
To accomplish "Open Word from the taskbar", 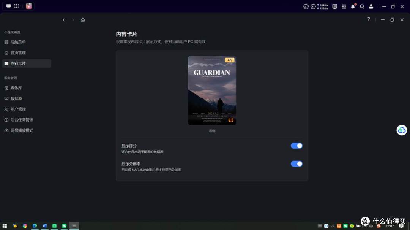I will click(45, 226).
